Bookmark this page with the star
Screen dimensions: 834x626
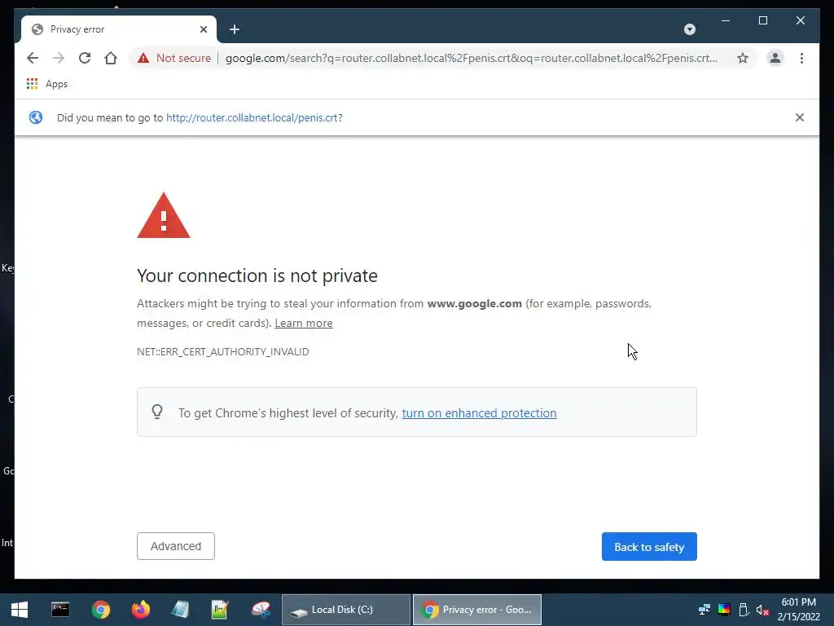click(x=743, y=58)
